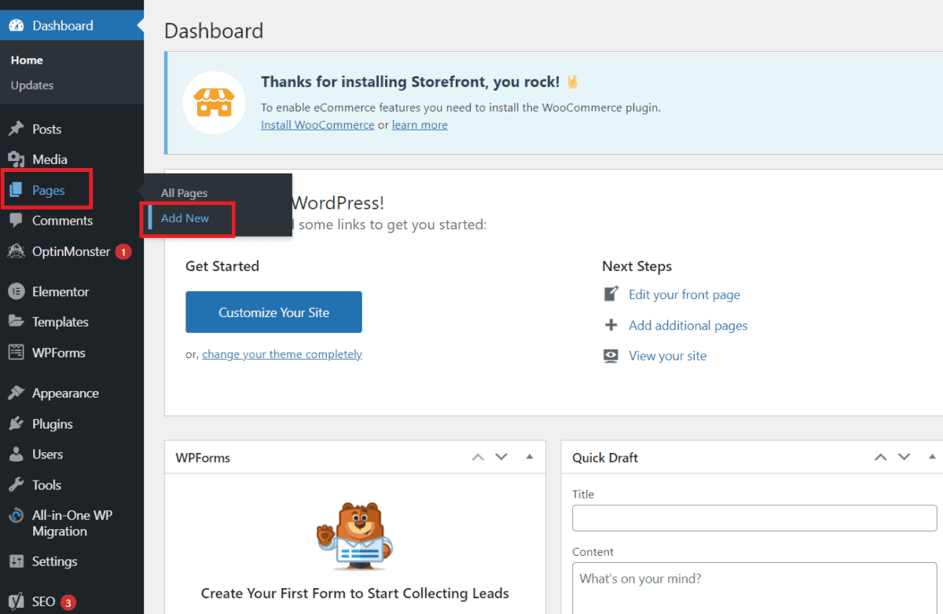The height and width of the screenshot is (614, 943).
Task: Move Quick Draft widget down with arrow
Action: point(904,457)
